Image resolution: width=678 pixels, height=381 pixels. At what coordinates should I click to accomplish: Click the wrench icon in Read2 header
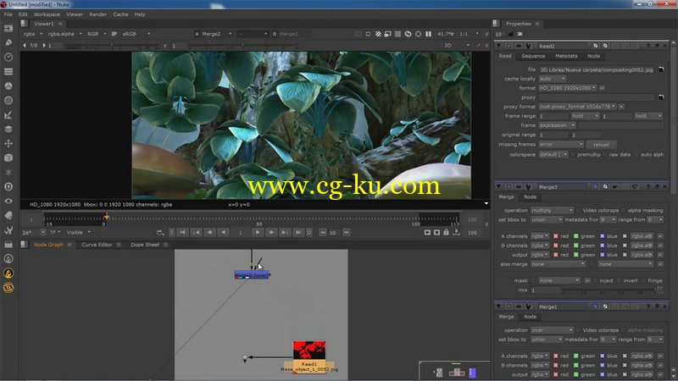[x=528, y=46]
